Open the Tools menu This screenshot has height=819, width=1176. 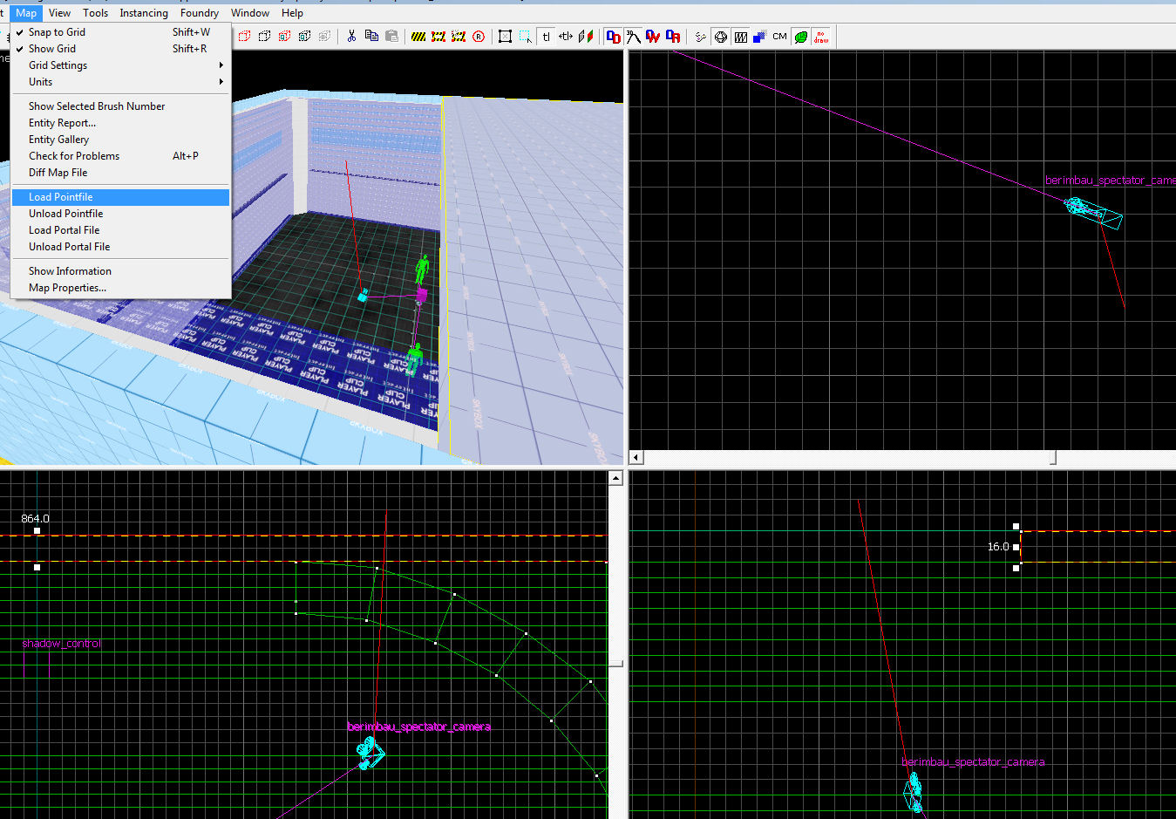[95, 13]
